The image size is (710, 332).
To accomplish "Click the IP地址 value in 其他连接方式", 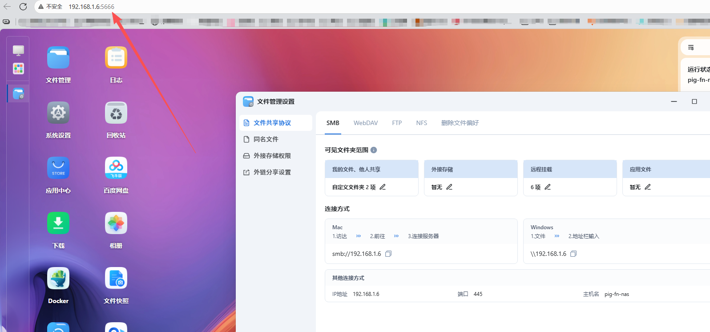I will [366, 294].
